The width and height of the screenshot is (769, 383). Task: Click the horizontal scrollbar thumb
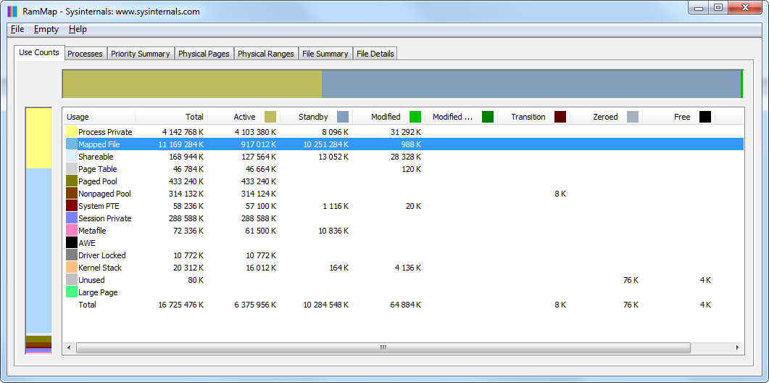tap(383, 347)
